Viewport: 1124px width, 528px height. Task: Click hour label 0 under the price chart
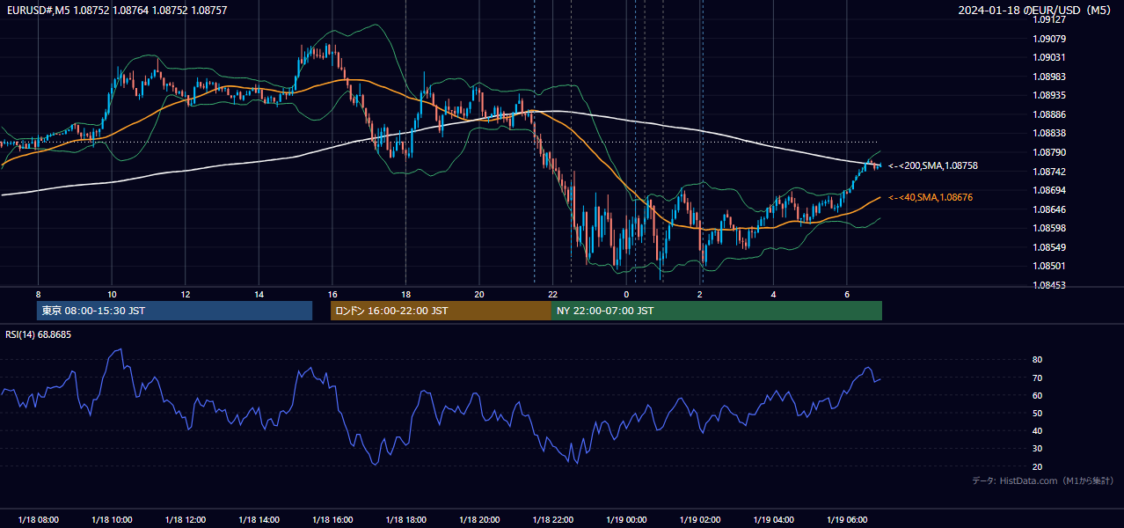[626, 294]
